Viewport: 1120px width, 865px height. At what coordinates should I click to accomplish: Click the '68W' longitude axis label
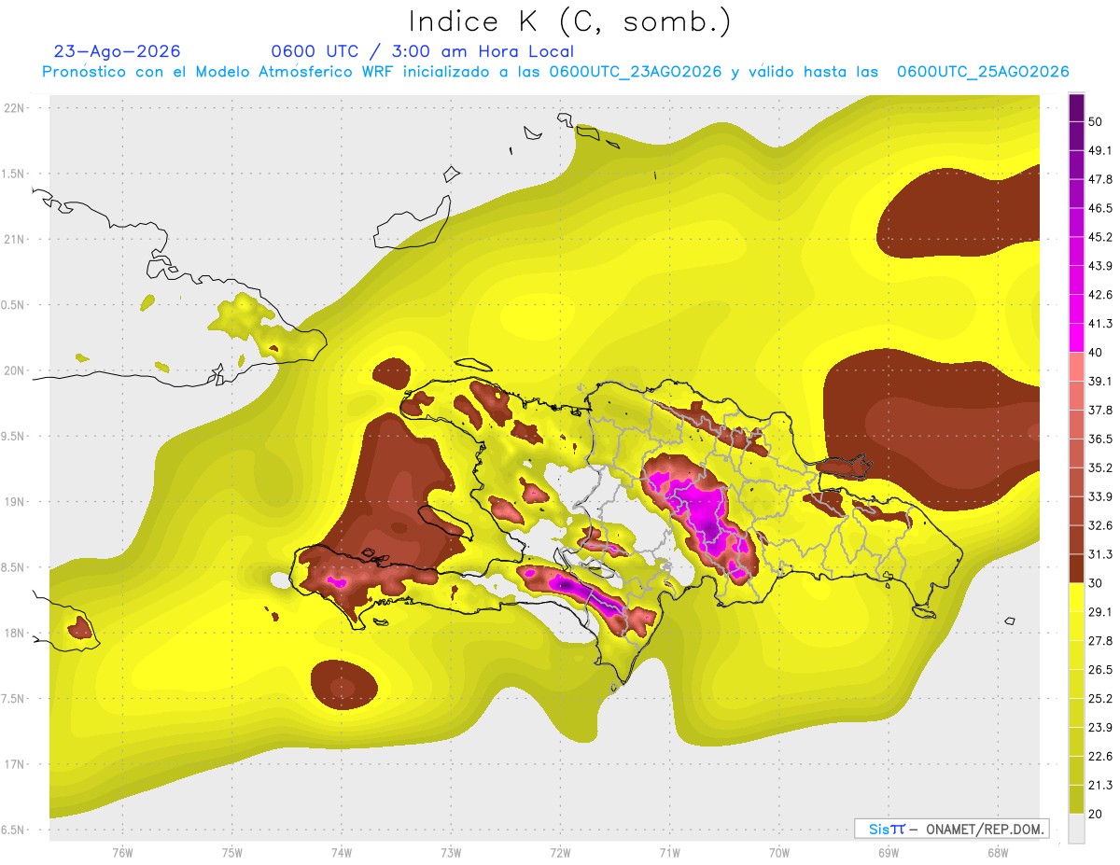tap(997, 853)
